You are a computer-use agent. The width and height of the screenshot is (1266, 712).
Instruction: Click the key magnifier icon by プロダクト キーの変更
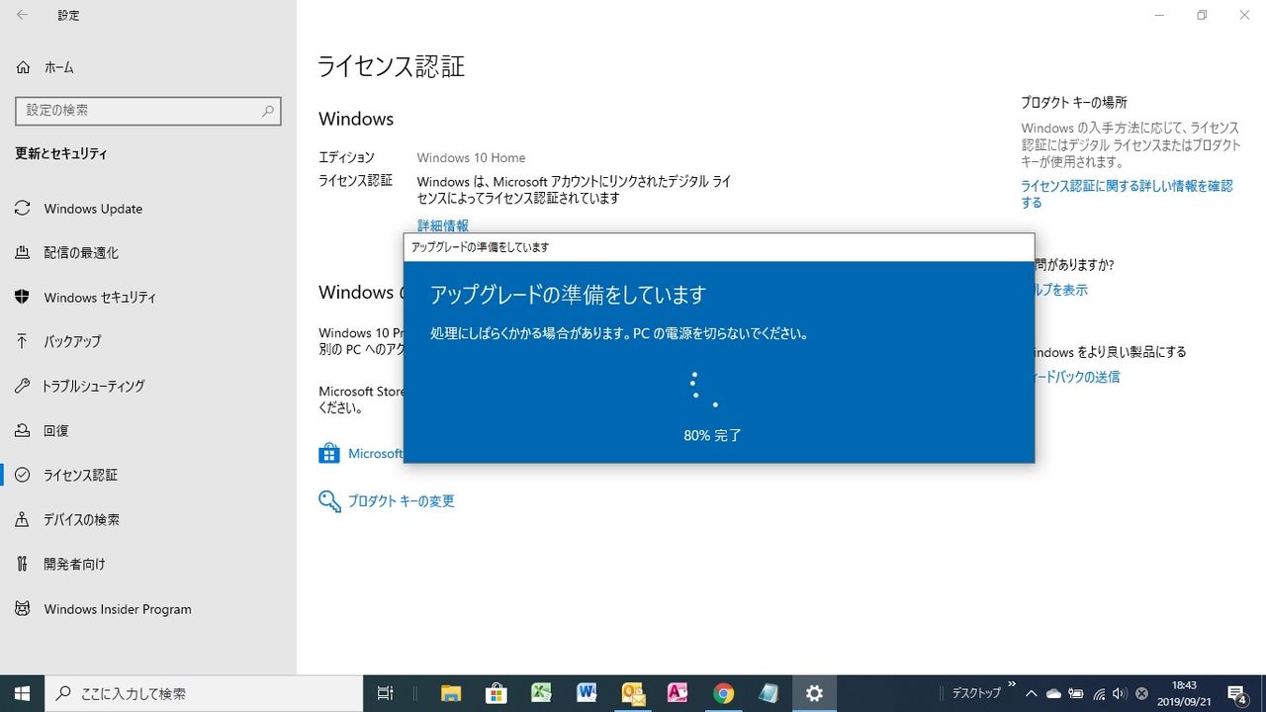[329, 501]
